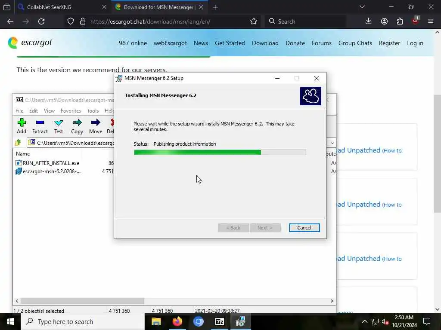Open the Log in link
This screenshot has height=330, width=441.
point(415,43)
